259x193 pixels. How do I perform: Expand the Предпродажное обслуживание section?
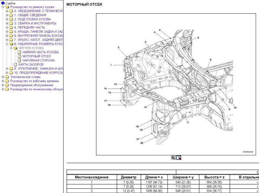(x=3, y=85)
